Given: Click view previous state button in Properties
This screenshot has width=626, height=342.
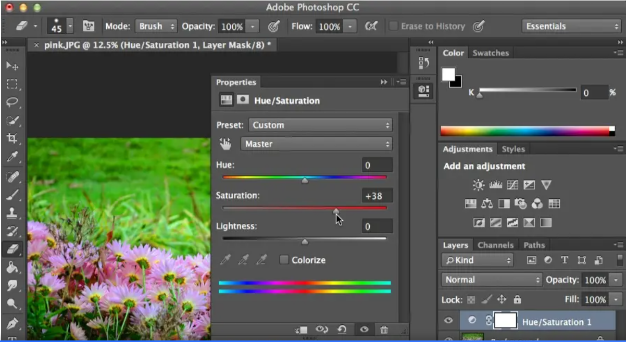Looking at the screenshot, I should 322,330.
